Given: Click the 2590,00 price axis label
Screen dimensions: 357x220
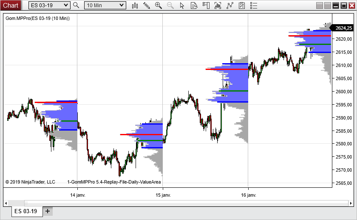Looking at the screenshot, I should 343,118.
